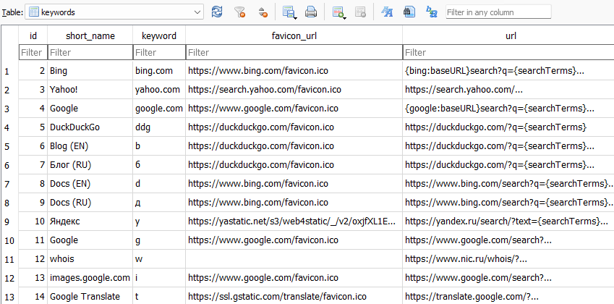Focus the filter box under id column

(x=33, y=52)
